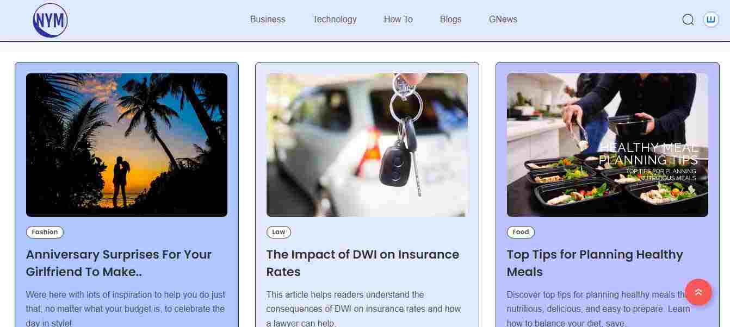Click the DWI article description text
The width and height of the screenshot is (730, 327).
coord(363,309)
